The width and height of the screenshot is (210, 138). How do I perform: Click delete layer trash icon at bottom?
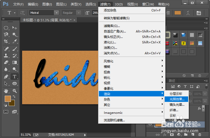[200, 135]
